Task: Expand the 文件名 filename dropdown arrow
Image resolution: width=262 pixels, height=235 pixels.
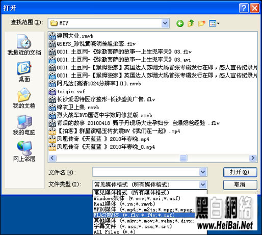Action: [x=203, y=172]
